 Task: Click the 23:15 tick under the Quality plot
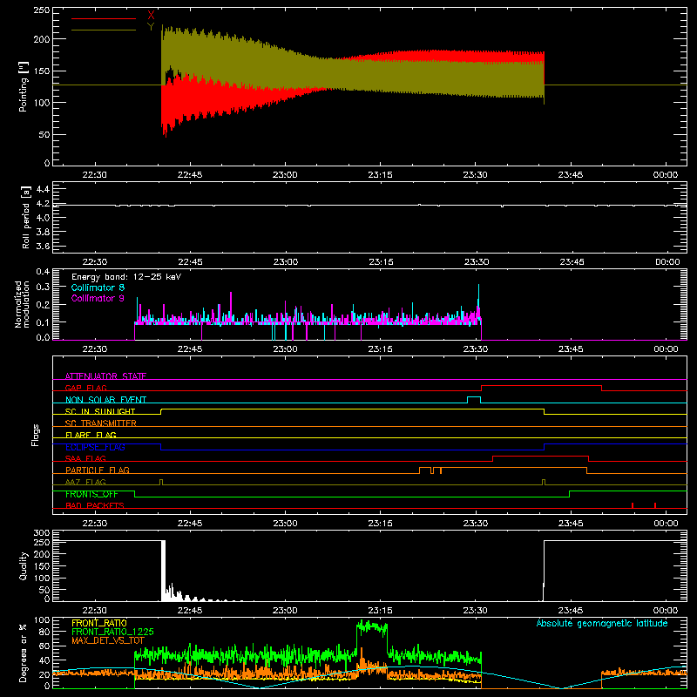(x=380, y=611)
